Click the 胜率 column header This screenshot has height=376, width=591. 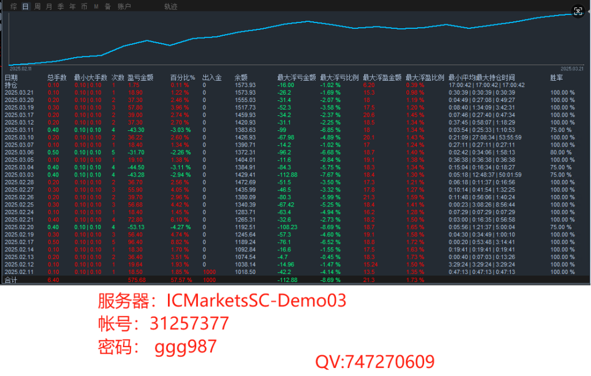(556, 78)
